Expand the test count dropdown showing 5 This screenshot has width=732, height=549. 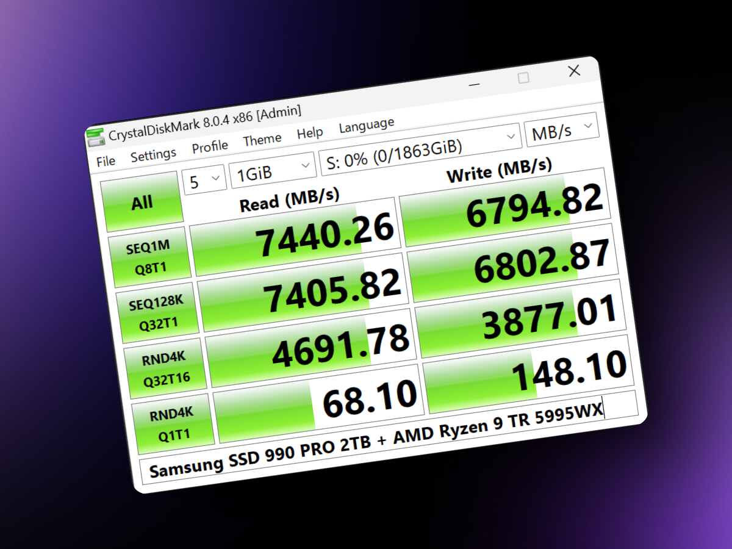(x=204, y=181)
